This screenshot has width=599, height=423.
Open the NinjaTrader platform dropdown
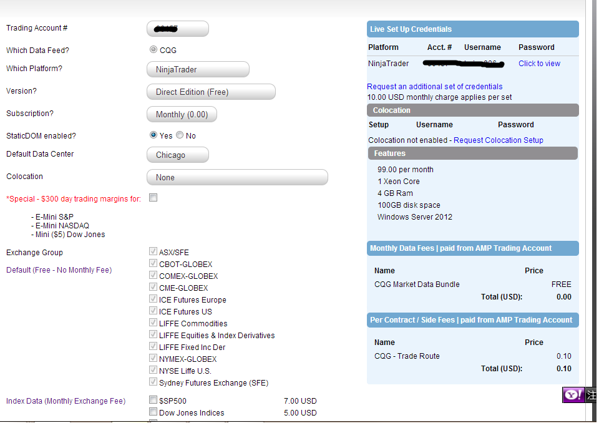[198, 69]
